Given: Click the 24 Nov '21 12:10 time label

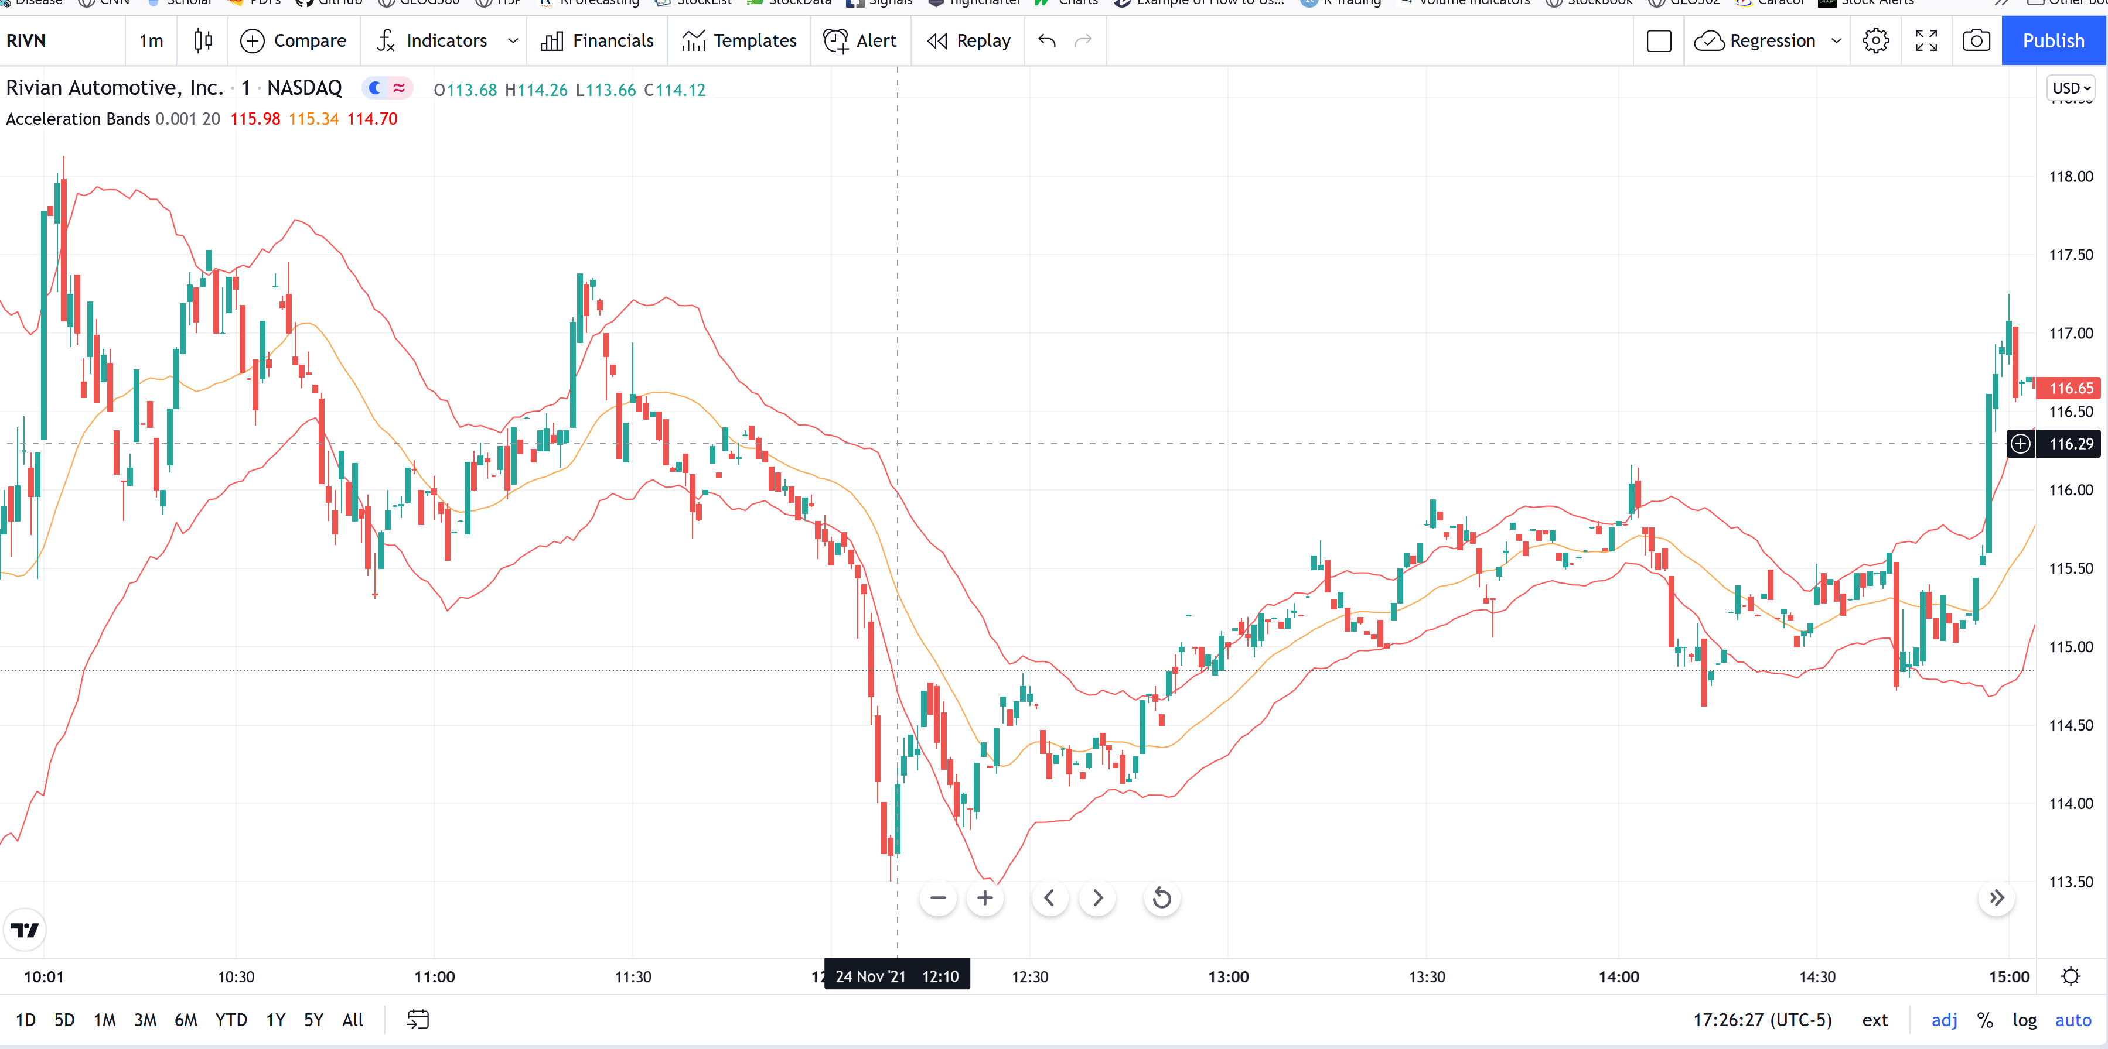Looking at the screenshot, I should (897, 976).
